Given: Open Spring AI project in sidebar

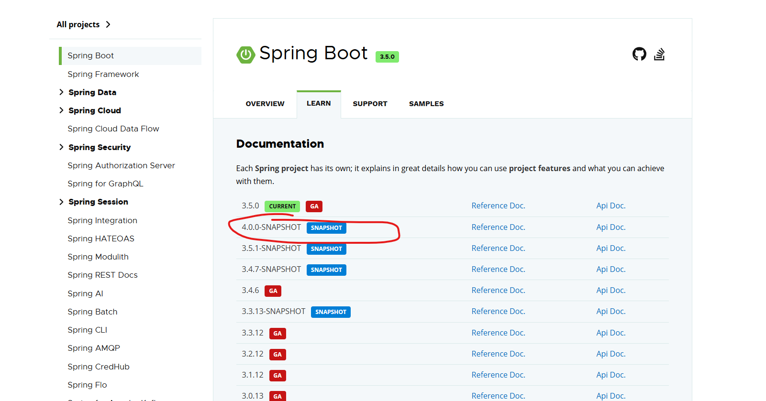Looking at the screenshot, I should tap(86, 293).
